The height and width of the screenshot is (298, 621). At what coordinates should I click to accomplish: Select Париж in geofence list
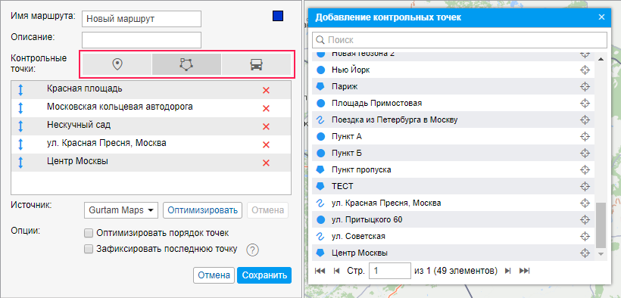pos(454,87)
